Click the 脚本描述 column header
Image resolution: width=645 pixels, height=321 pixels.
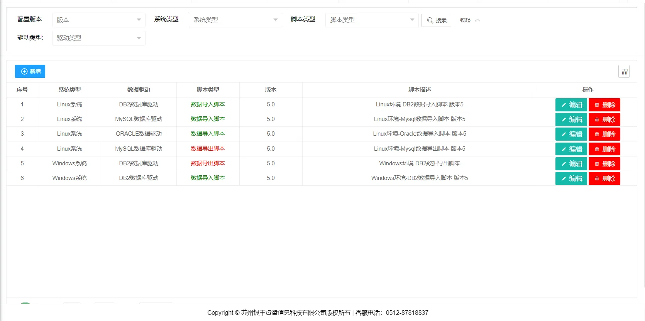point(419,90)
